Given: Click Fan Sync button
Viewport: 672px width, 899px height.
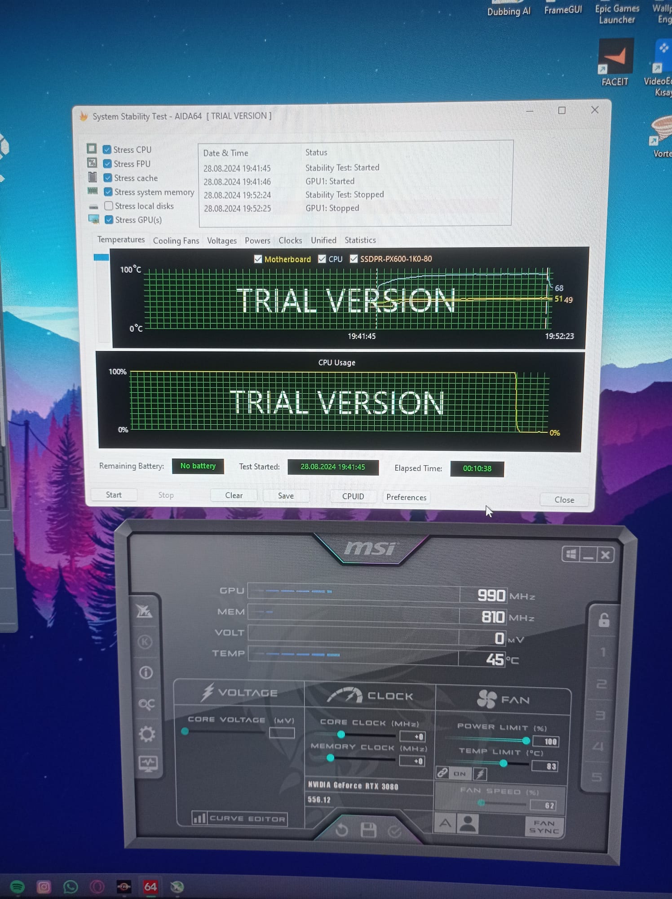Looking at the screenshot, I should click(544, 827).
